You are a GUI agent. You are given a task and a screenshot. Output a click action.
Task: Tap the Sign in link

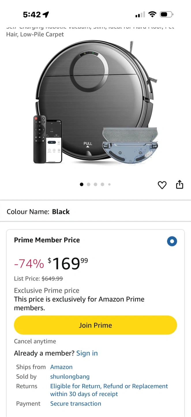pyautogui.click(x=87, y=353)
